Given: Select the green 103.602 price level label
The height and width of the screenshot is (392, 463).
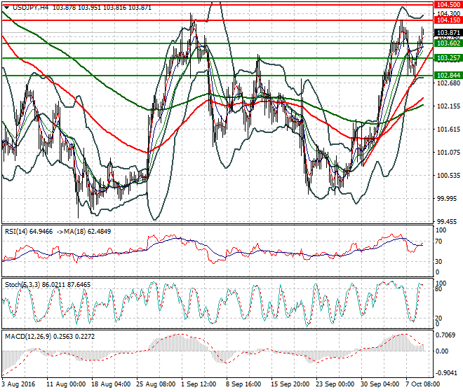Looking at the screenshot, I should click(x=448, y=43).
